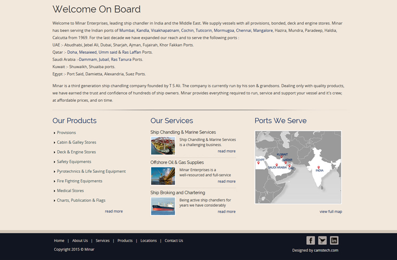The height and width of the screenshot is (260, 397).
Task: Open the Ras Laffan port link
Action: point(131,52)
